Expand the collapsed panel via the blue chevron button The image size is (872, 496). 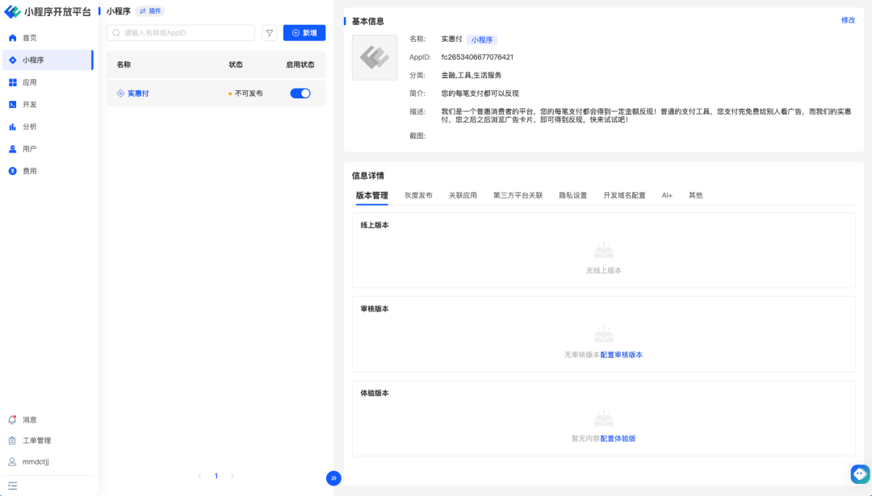[x=333, y=477]
